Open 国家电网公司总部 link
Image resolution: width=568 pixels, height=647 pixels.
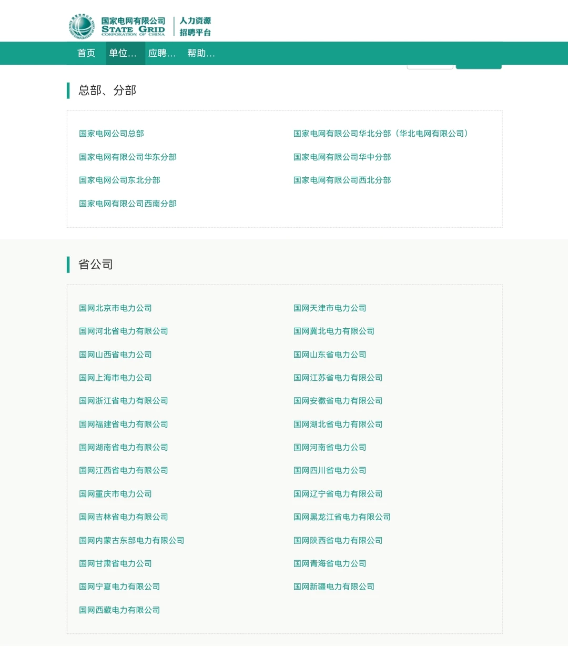pos(111,134)
